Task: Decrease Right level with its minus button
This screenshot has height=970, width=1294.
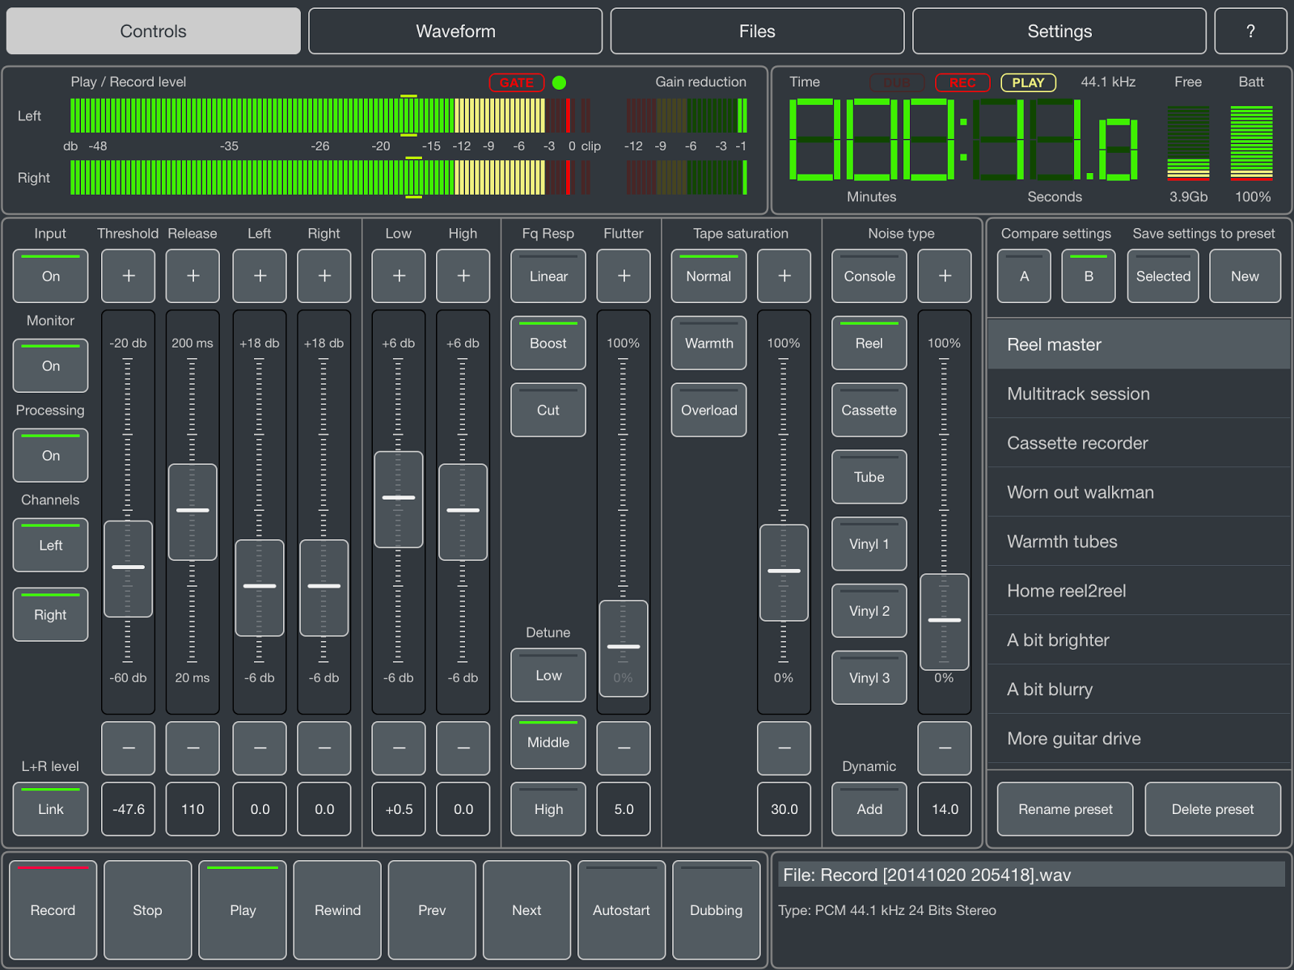Action: coord(324,748)
